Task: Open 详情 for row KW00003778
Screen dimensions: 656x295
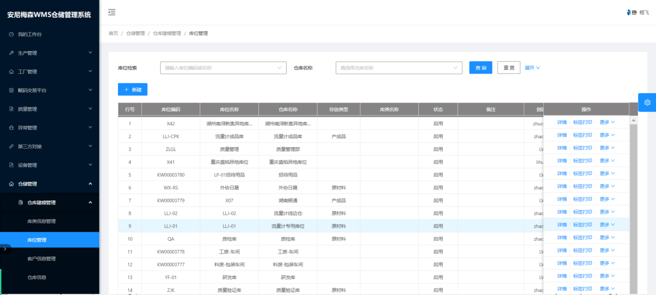Action: (x=562, y=251)
